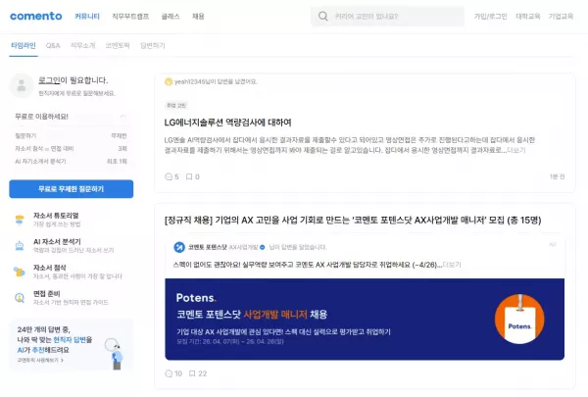Open 클래스 in the top navigation

pos(171,17)
